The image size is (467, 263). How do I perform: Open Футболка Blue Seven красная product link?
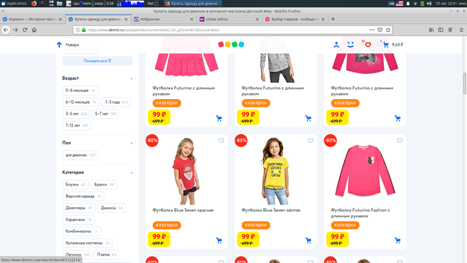tap(183, 210)
